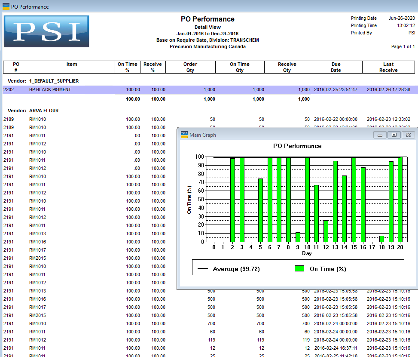Click the green bar for day 12
This screenshot has height=357, width=418.
(326, 231)
